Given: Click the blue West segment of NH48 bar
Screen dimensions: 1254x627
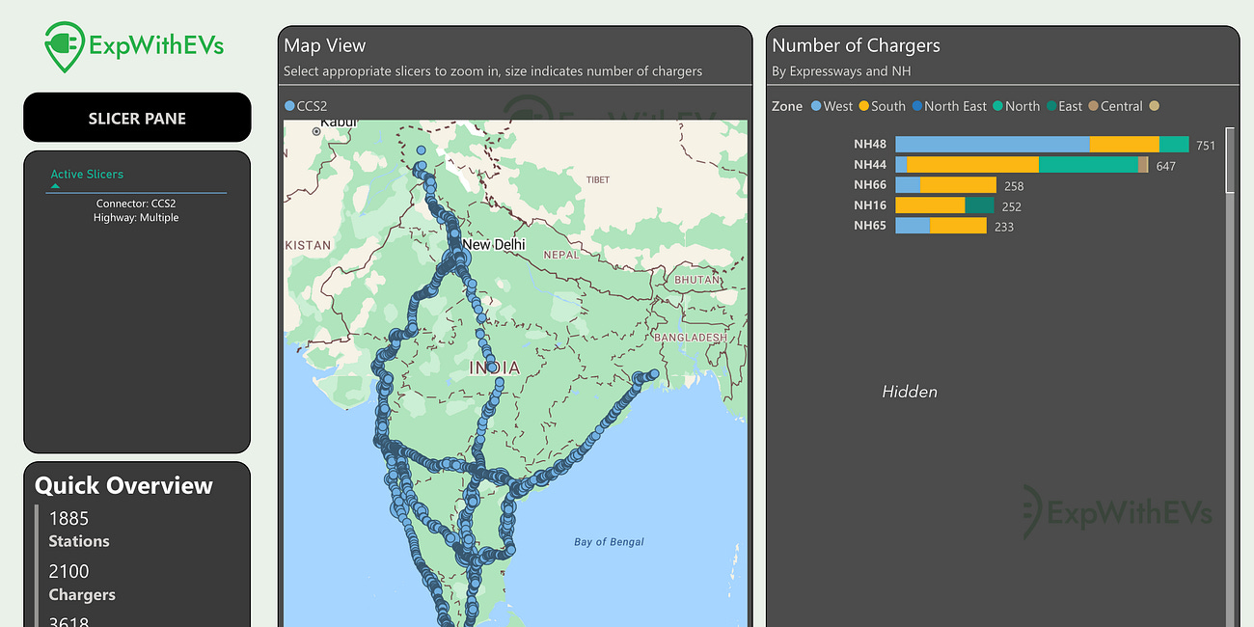Looking at the screenshot, I should 993,145.
